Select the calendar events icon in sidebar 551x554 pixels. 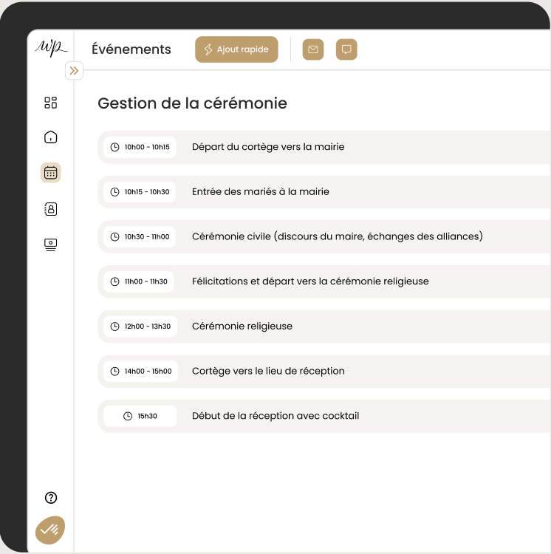click(50, 173)
